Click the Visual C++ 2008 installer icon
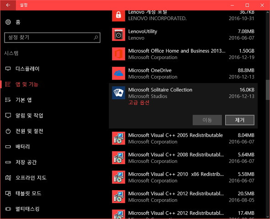 coord(119,158)
